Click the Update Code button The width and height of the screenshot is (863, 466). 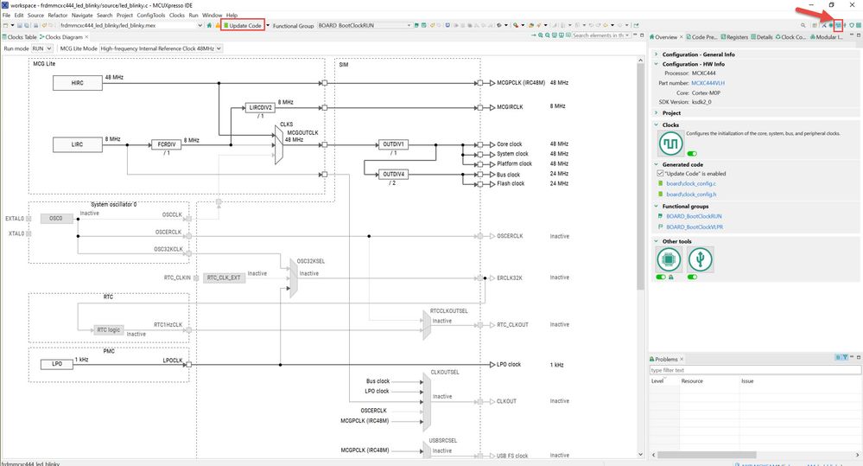coord(243,26)
